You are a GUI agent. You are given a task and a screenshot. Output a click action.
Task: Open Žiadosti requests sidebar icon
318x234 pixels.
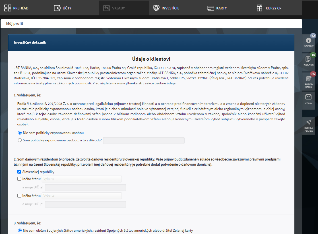pyautogui.click(x=308, y=59)
